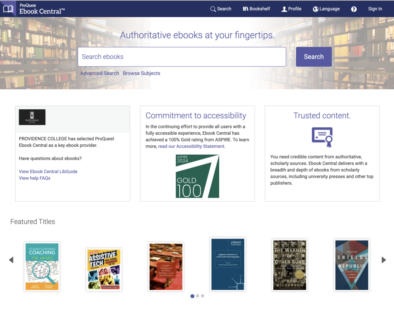This screenshot has height=319, width=394.
Task: Expand the Language selector
Action: tap(326, 9)
